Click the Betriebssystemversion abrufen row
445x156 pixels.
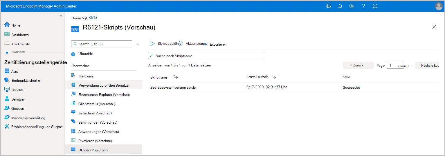click(293, 87)
